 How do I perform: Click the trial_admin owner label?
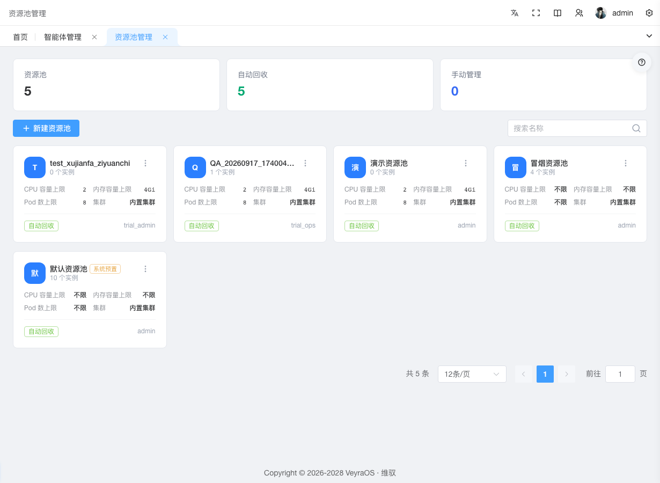coord(140,225)
